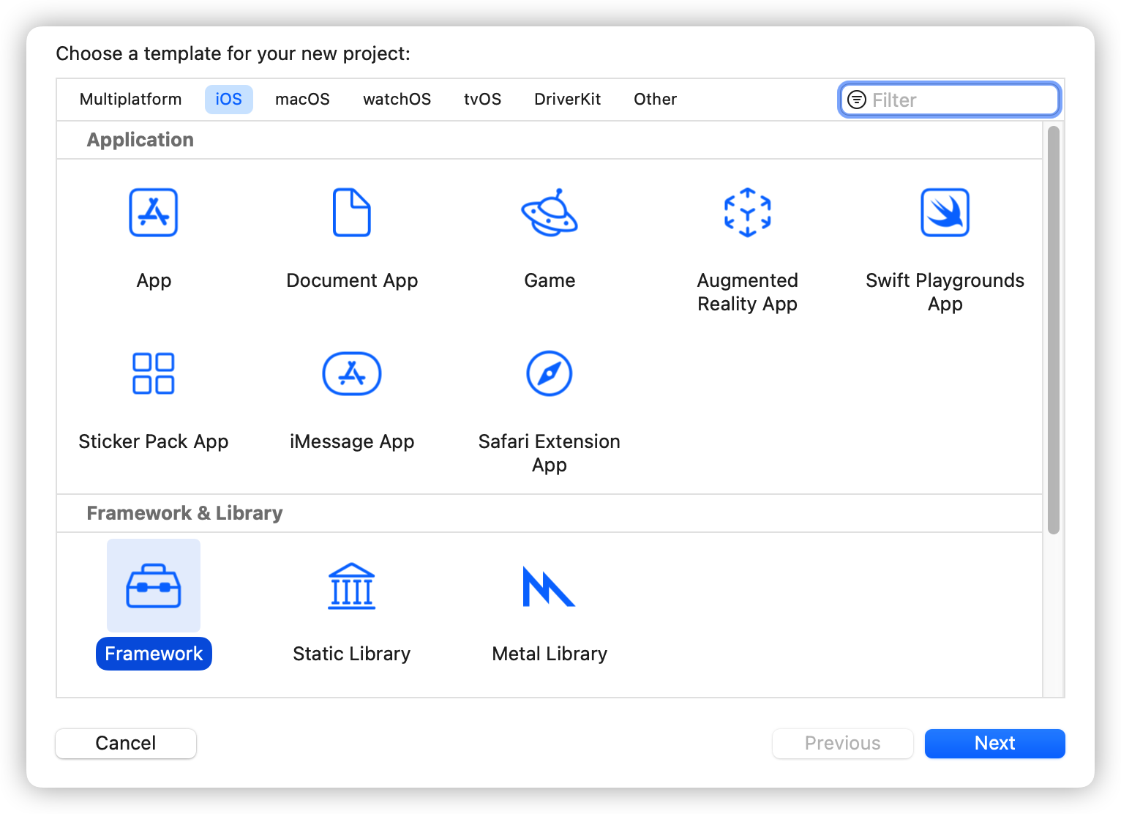Screen dimensions: 1121x814
Task: Click the "Metal Library" label text
Action: [550, 654]
